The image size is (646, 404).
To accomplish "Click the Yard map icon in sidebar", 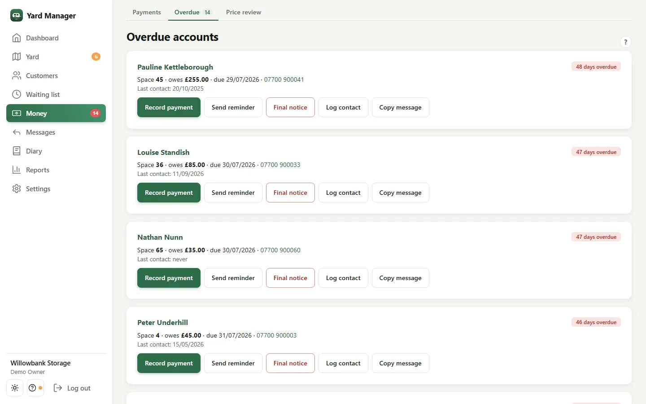I will pyautogui.click(x=17, y=57).
